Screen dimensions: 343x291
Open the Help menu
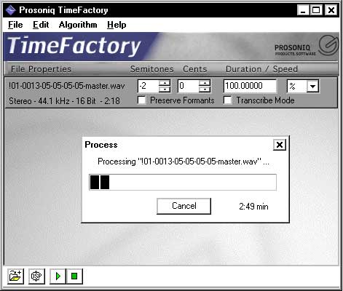point(117,25)
